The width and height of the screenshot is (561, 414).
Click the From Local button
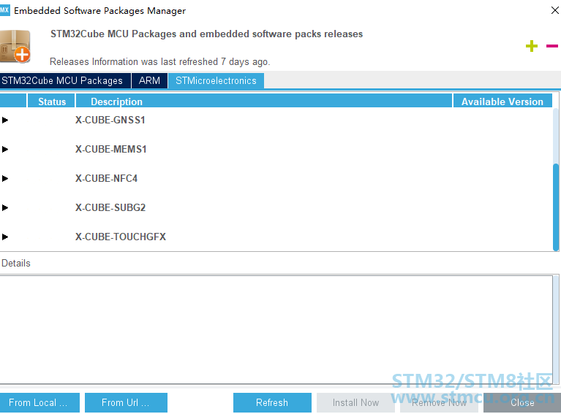(x=39, y=402)
